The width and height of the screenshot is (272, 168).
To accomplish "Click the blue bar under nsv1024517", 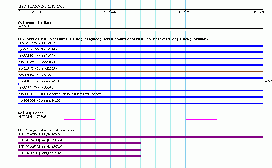I will (x=141, y=65).
